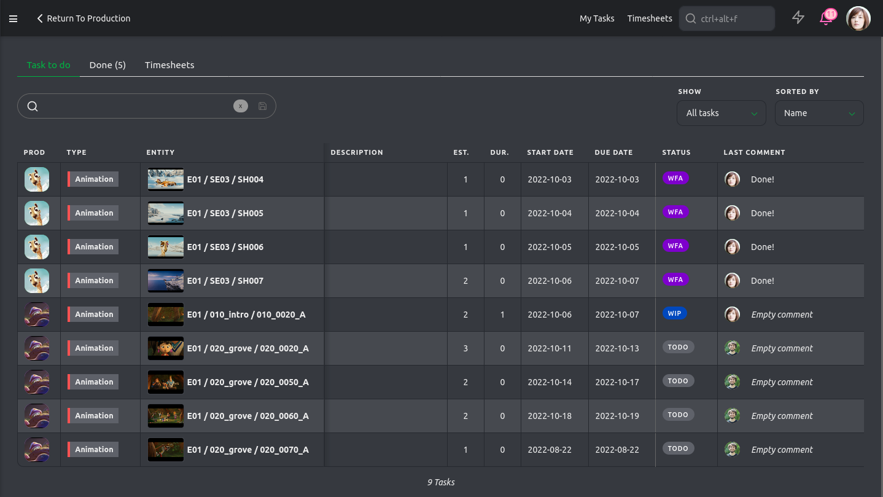This screenshot has height=497, width=883.
Task: Click the WFA status tag for SH005
Action: 675,212
